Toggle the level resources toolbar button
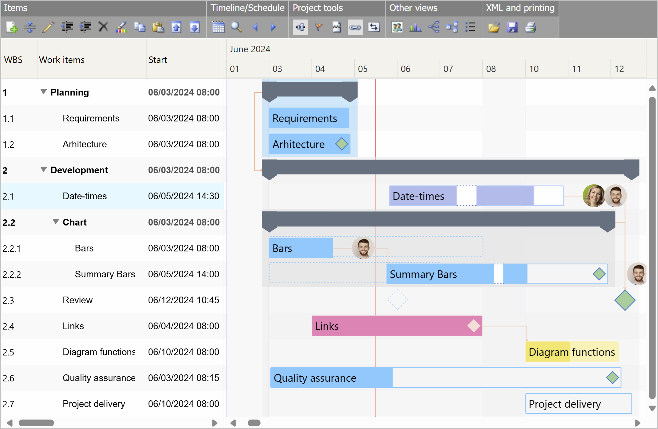658x429 pixels. tap(300, 27)
